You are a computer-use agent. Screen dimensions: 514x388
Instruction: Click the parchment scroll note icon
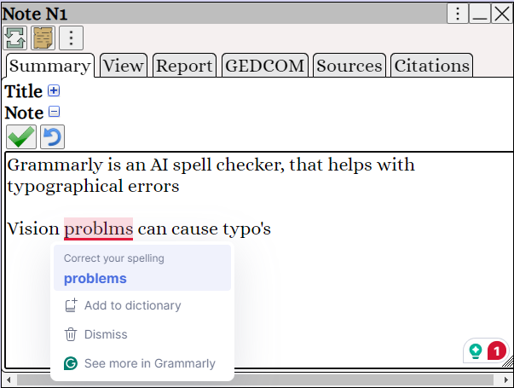click(43, 38)
